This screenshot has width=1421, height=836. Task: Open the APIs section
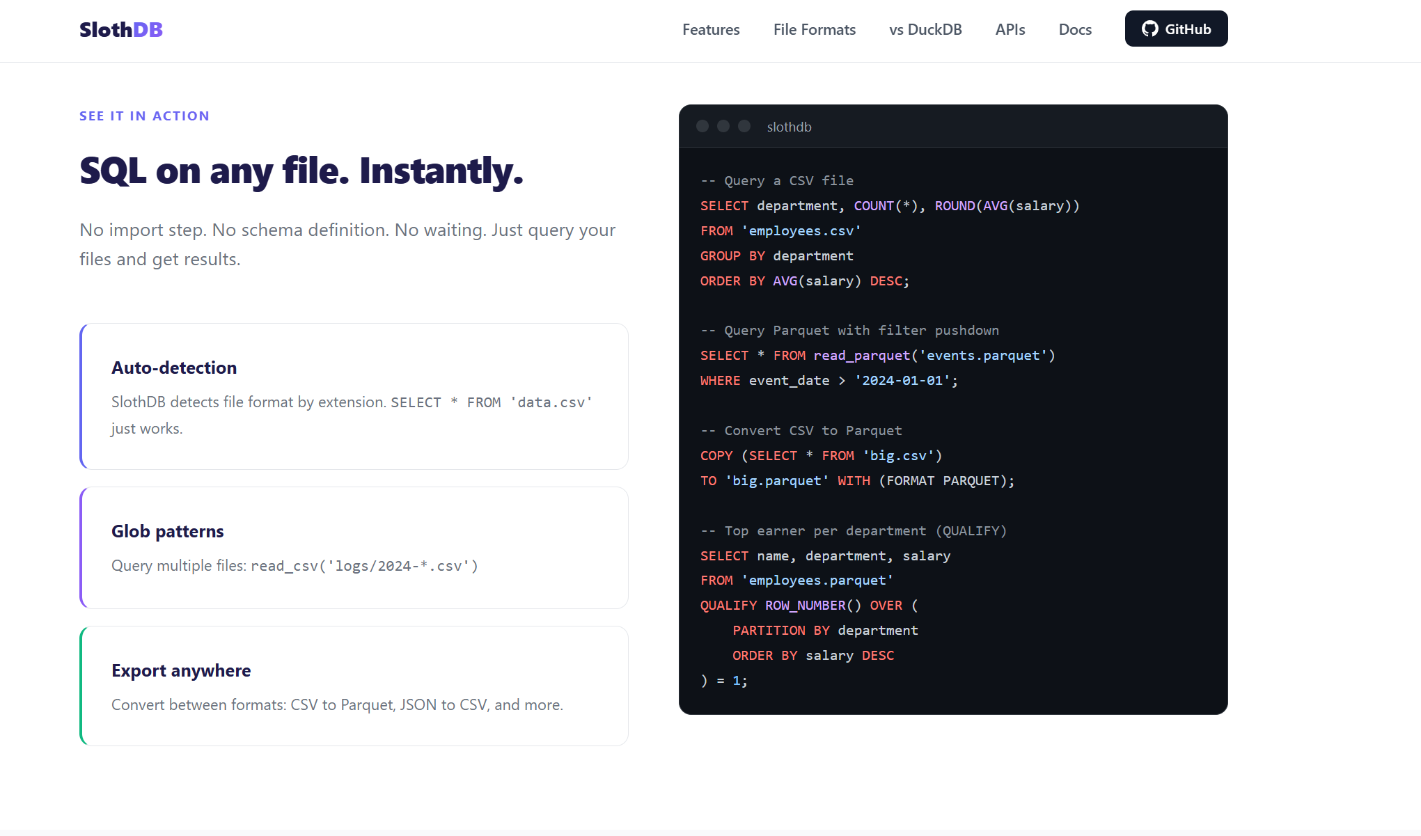tap(1010, 29)
